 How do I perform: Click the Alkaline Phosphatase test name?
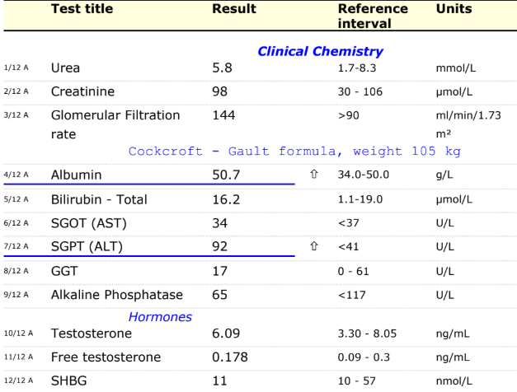coord(117,295)
